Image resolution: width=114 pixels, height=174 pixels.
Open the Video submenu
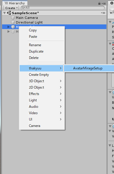click(x=42, y=113)
